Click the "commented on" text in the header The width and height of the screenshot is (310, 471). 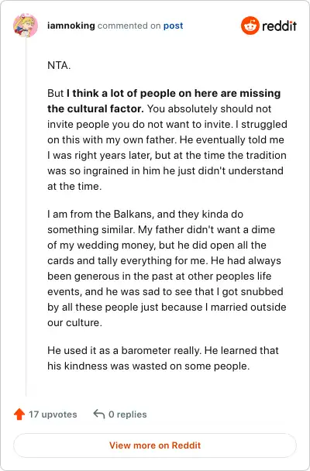(x=129, y=26)
